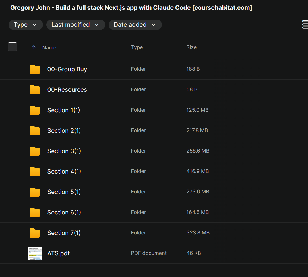This screenshot has width=308, height=277.
Task: Click the Section 3(1) folder icon
Action: coord(35,151)
